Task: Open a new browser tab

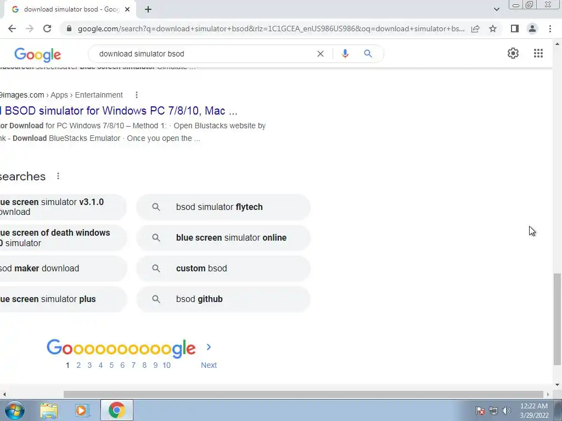Action: [x=148, y=9]
